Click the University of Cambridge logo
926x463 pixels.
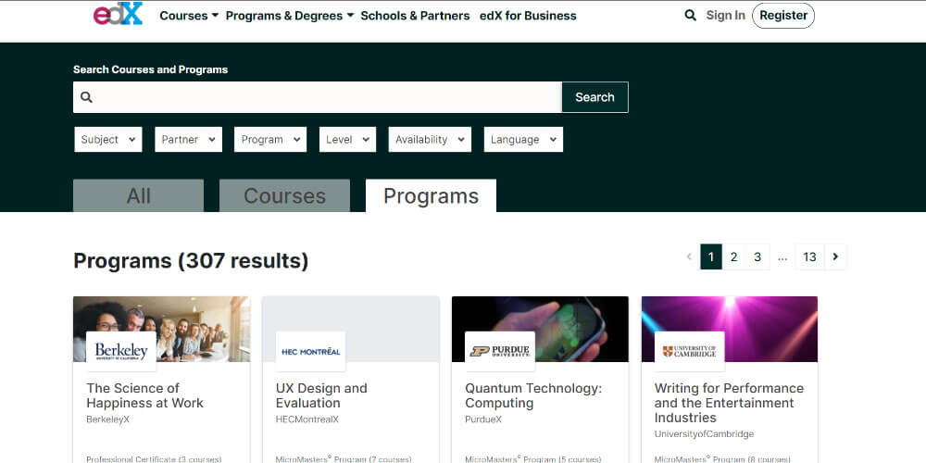point(689,351)
